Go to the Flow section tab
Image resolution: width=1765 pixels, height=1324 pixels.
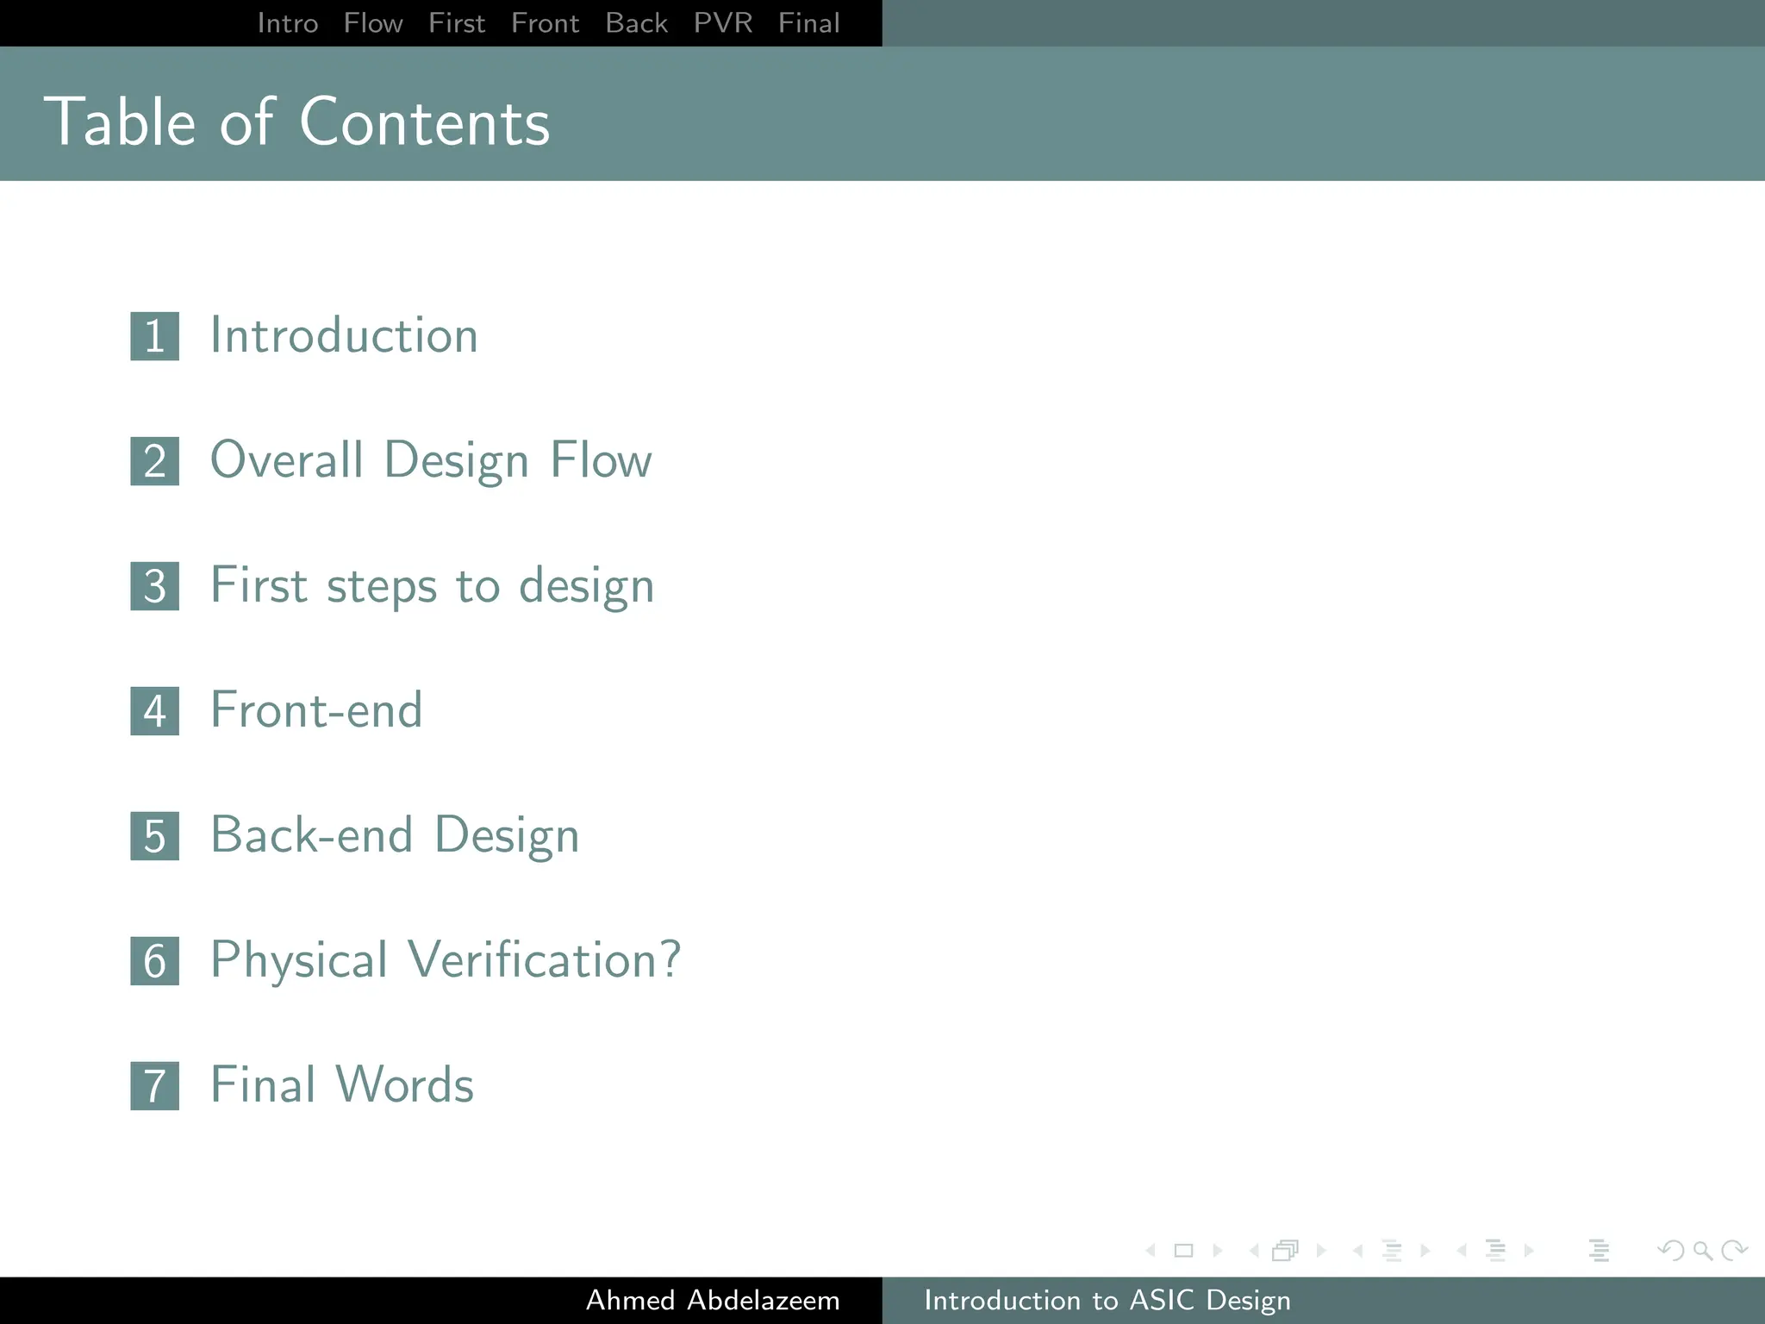coord(373,23)
